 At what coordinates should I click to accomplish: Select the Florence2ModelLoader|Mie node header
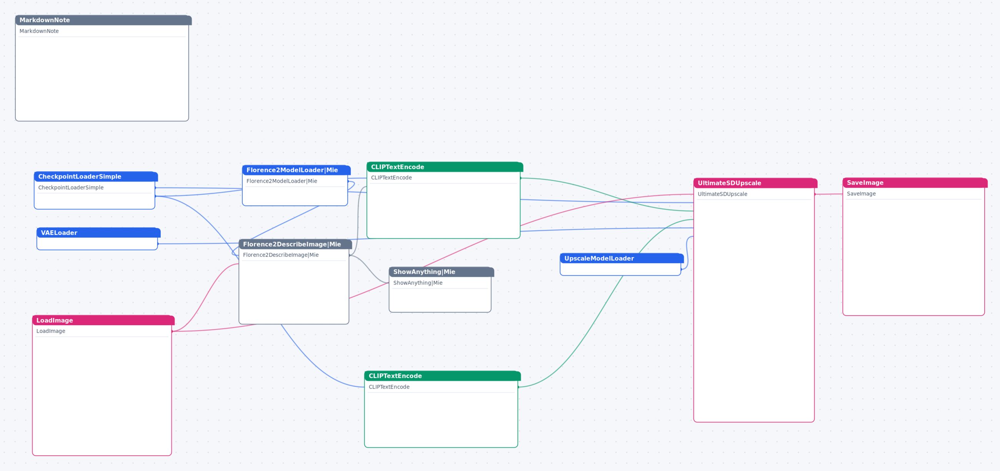click(x=296, y=170)
